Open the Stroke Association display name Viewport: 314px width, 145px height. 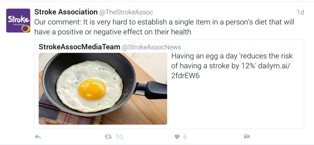(66, 12)
